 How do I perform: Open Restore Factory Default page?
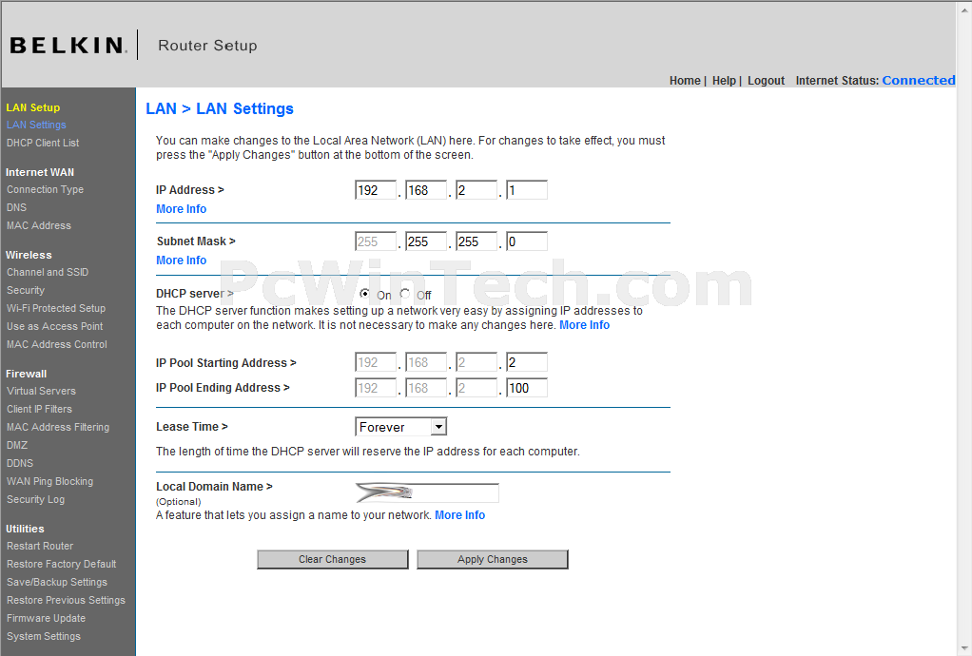(62, 564)
